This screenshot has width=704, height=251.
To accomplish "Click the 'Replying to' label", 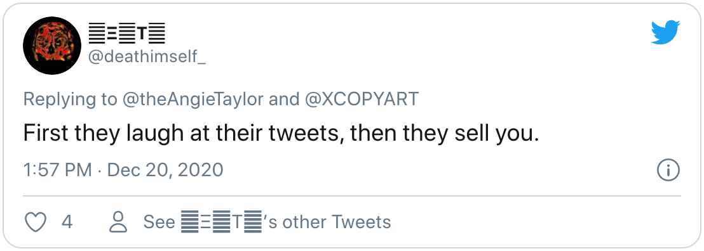I will coord(70,100).
